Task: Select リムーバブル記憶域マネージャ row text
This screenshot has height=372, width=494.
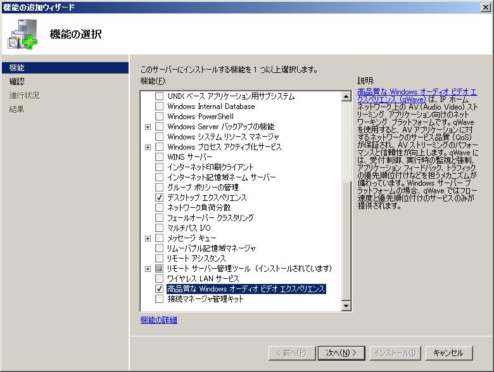Action: pyautogui.click(x=212, y=248)
